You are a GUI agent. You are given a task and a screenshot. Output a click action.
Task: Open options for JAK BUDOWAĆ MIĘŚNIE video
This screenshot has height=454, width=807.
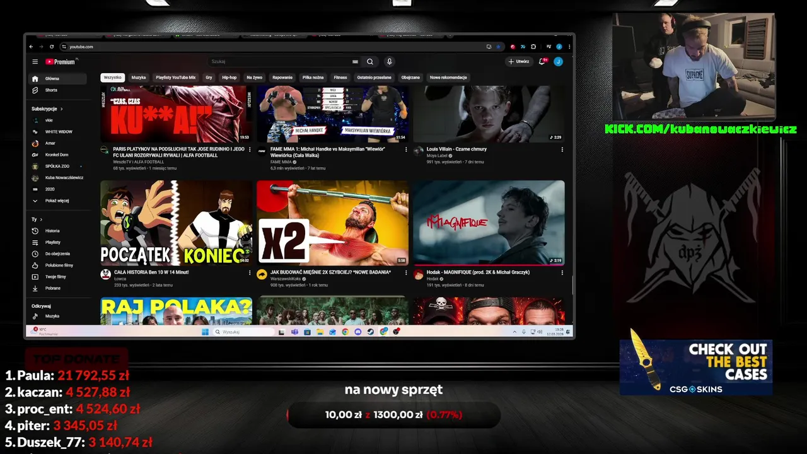tap(406, 273)
